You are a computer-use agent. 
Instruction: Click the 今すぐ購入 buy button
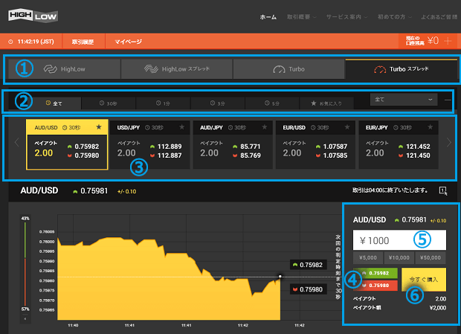pos(423,279)
